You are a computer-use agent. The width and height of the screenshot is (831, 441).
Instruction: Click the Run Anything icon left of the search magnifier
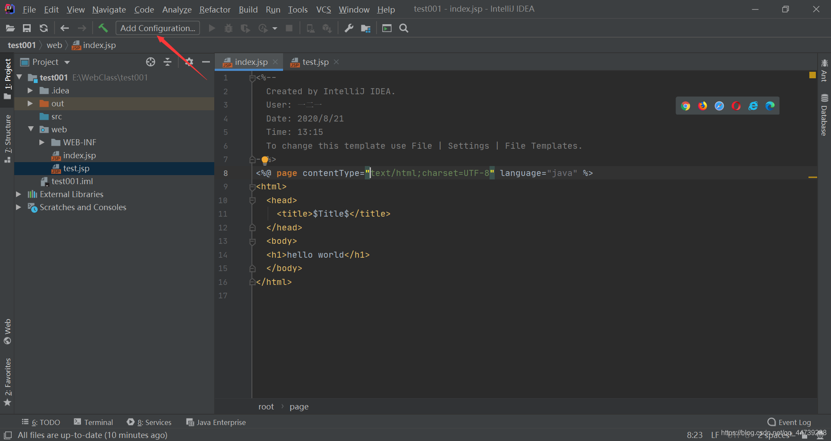387,28
